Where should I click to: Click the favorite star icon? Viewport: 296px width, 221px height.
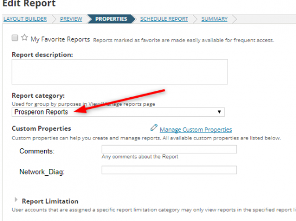(x=24, y=37)
